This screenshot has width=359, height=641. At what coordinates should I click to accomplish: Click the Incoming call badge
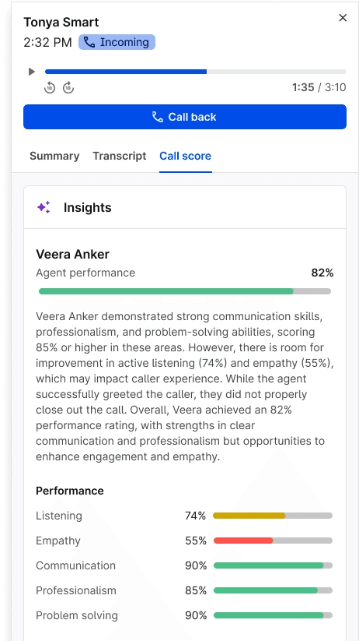click(x=117, y=42)
